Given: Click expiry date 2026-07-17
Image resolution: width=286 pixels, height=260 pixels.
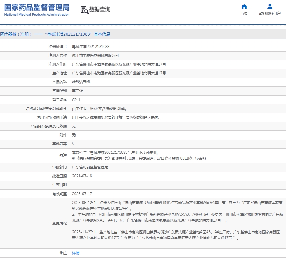Looking at the screenshot, I should [x=82, y=194].
